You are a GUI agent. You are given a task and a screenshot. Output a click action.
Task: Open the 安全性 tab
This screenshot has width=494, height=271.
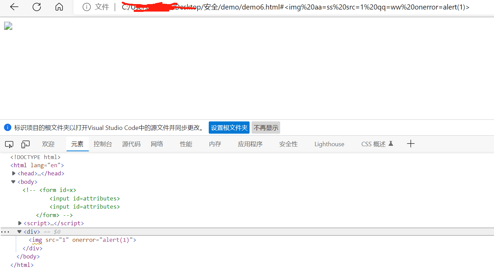288,144
